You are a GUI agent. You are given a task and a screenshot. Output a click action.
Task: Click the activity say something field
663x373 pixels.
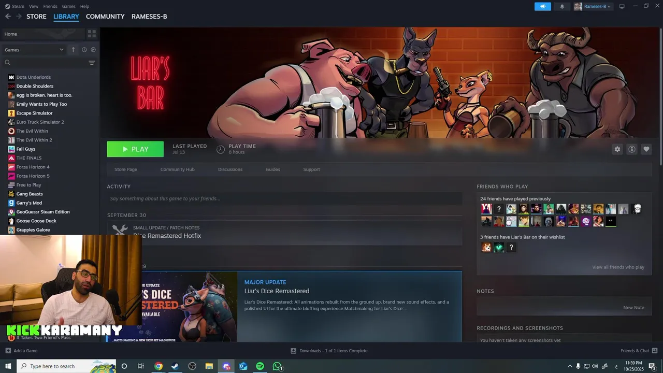coord(284,198)
